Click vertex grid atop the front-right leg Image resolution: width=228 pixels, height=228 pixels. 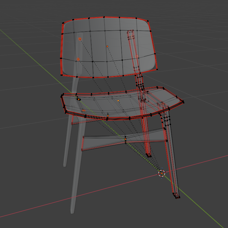point(166,120)
